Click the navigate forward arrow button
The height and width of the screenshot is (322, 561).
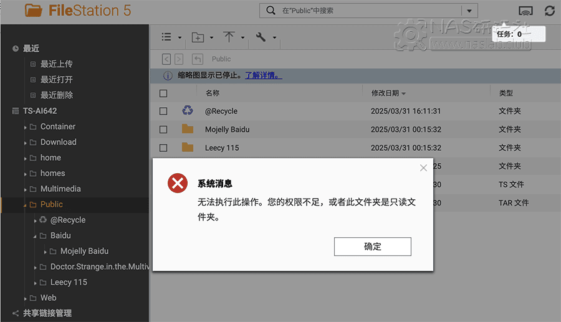[x=179, y=59]
